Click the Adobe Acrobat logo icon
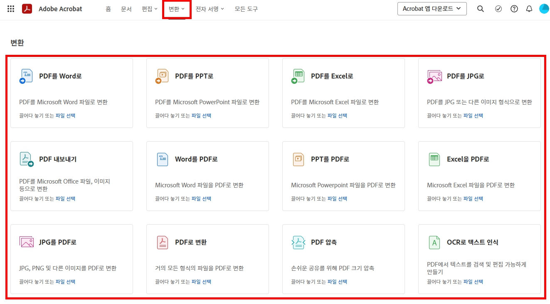This screenshot has height=304, width=550. coord(27,9)
